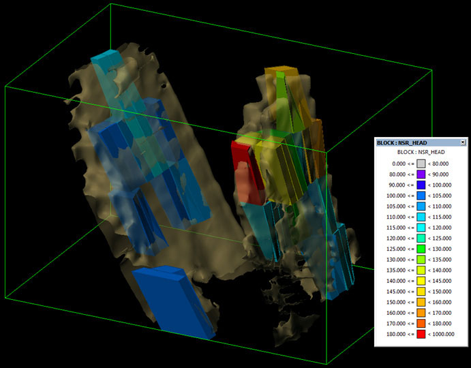Click the purple 80.000 to 90.000 swatch
The width and height of the screenshot is (471, 368).
pyautogui.click(x=421, y=174)
